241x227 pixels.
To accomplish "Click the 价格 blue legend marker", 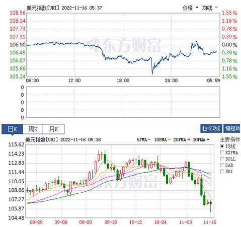I will click(x=197, y=8).
